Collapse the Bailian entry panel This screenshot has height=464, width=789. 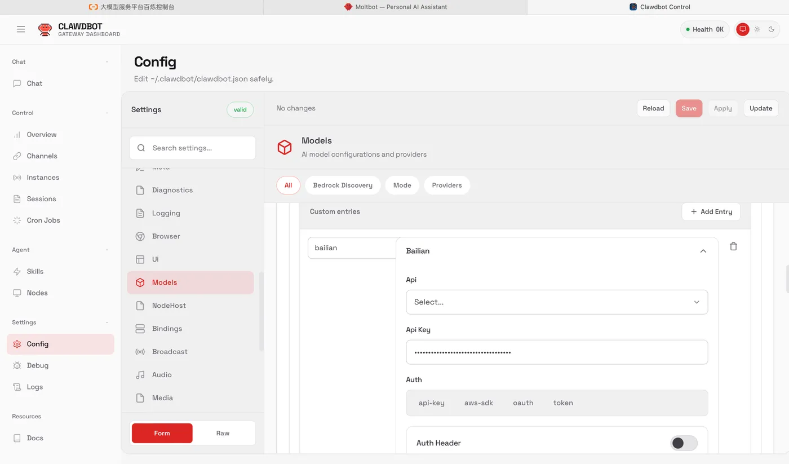pos(703,251)
